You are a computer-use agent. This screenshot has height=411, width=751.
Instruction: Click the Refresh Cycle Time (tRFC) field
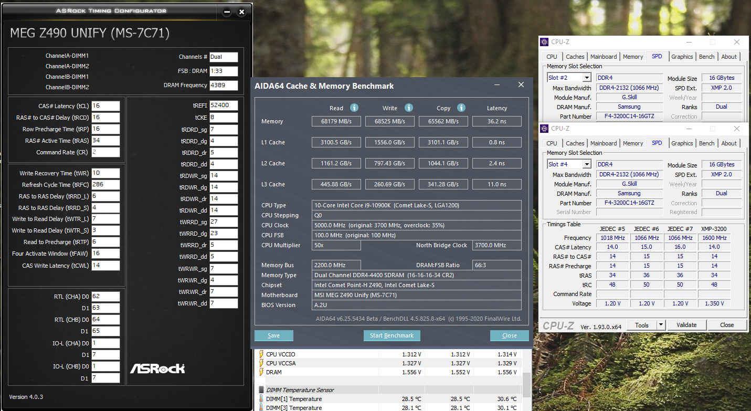tap(105, 185)
